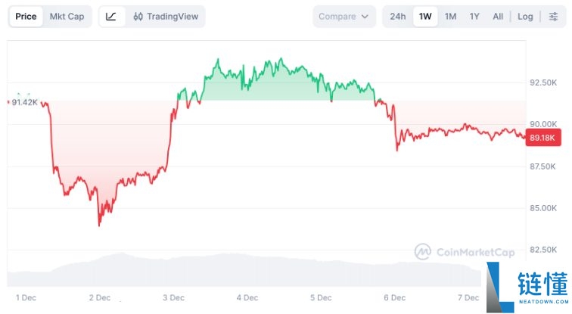The width and height of the screenshot is (572, 314).
Task: Switch to TradingView candlestick view
Action: click(x=164, y=17)
